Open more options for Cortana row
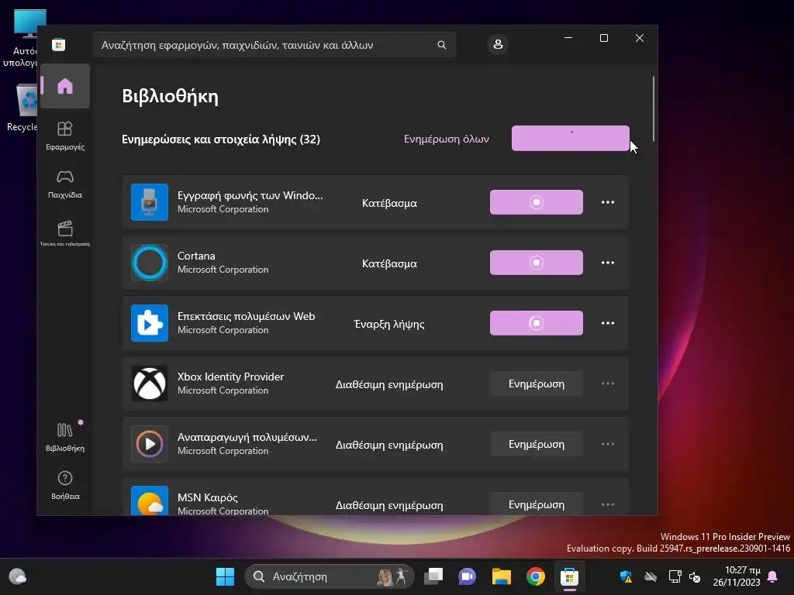794x595 pixels. click(x=608, y=263)
